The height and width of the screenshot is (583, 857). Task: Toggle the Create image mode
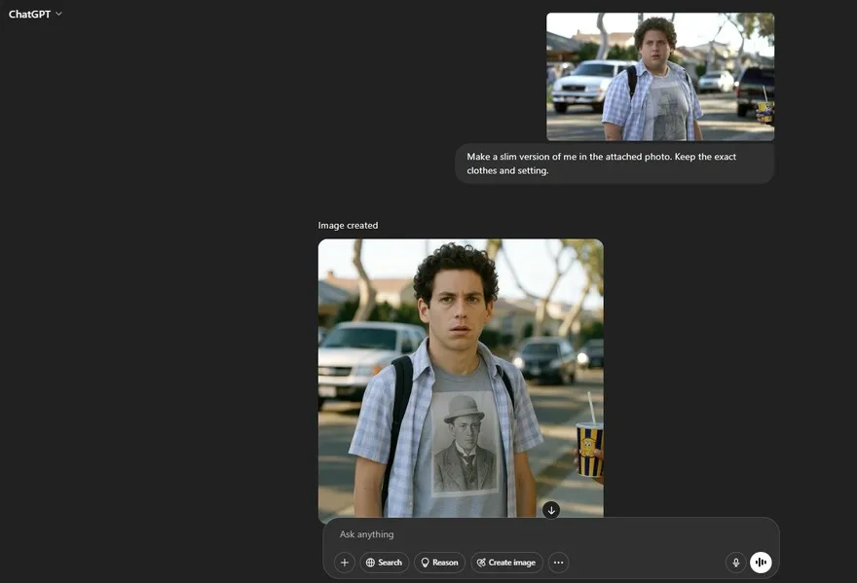click(506, 563)
